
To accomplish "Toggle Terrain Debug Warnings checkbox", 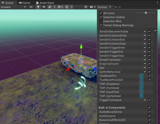I will [101, 25].
